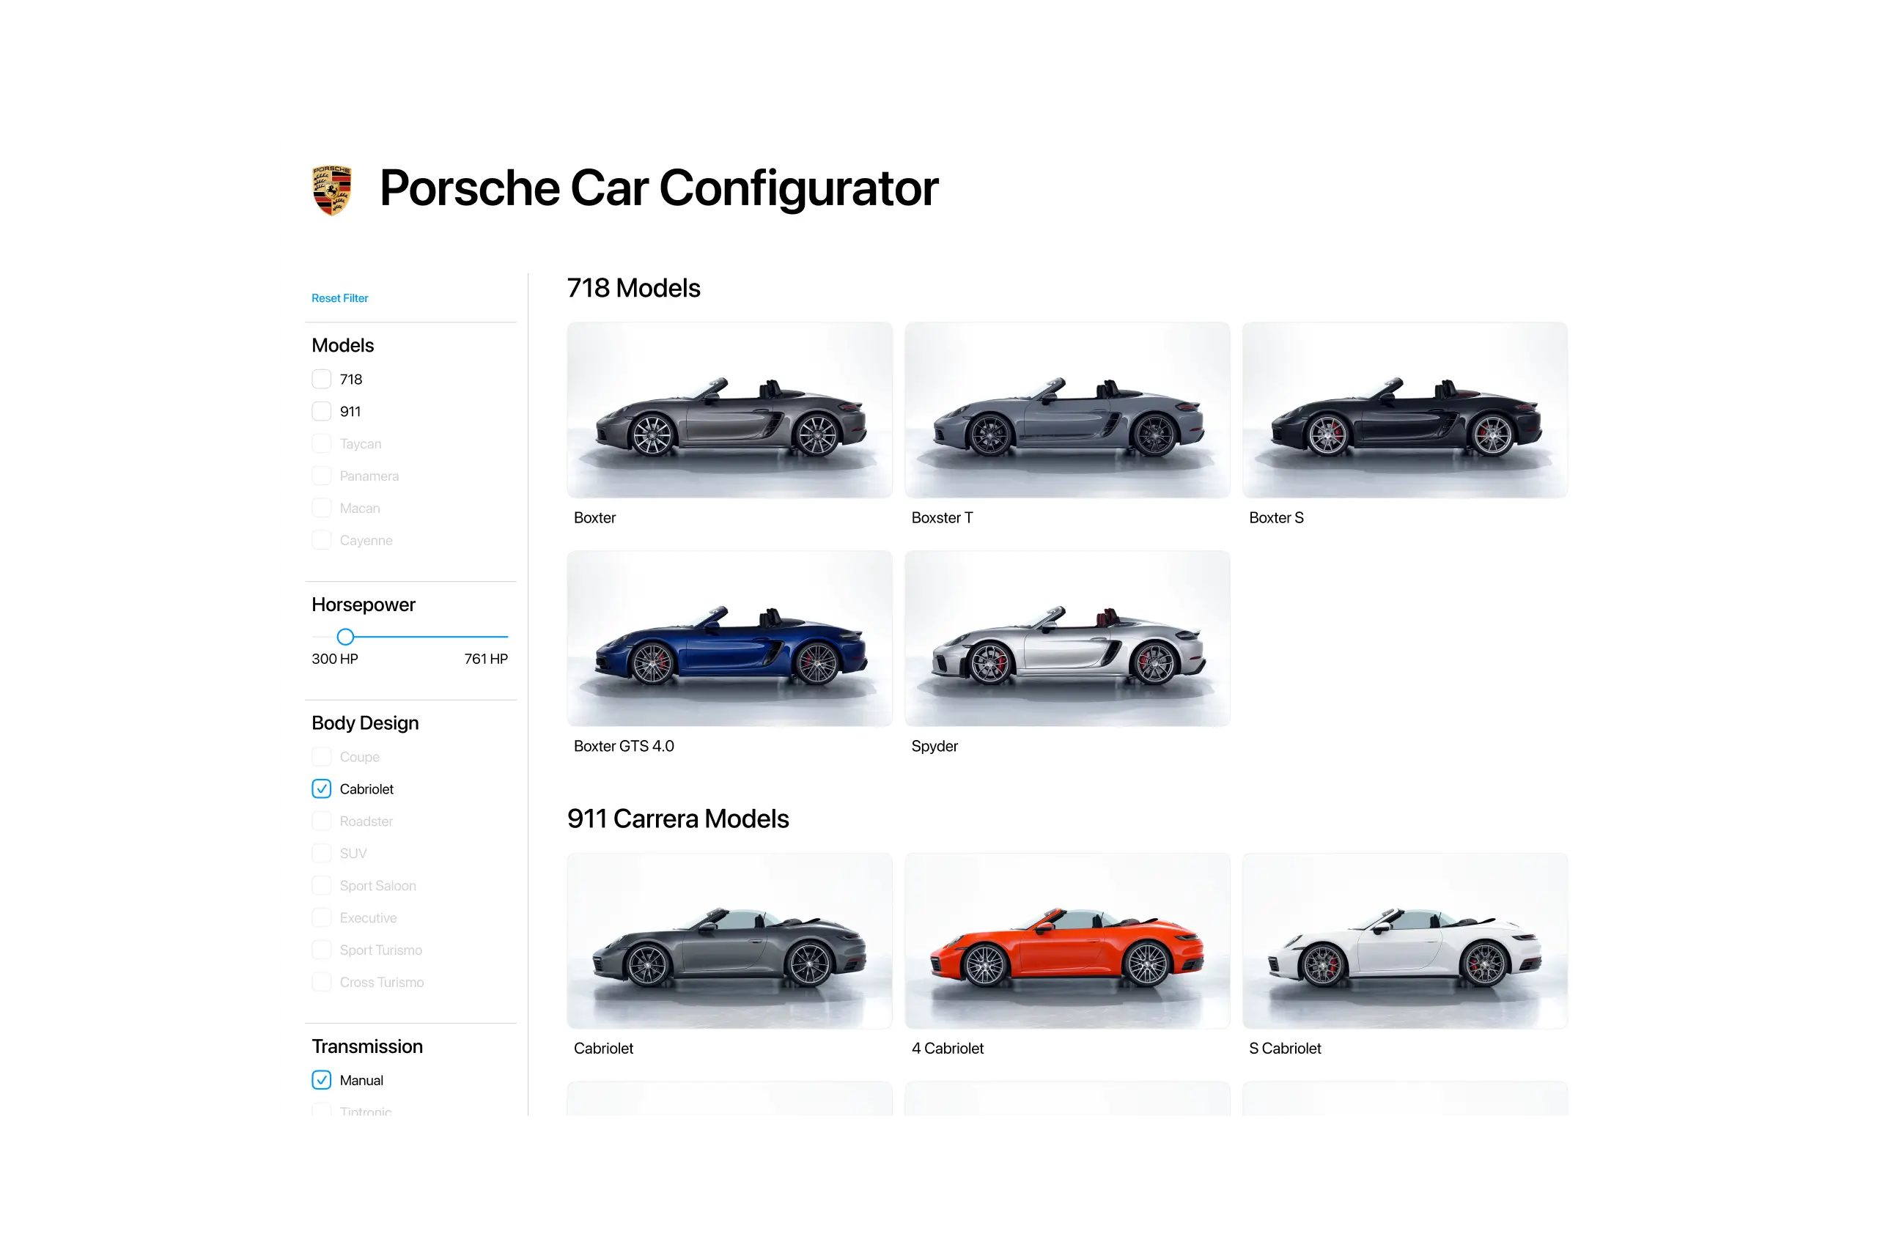
Task: Open the Boxter car thumbnail
Action: (x=730, y=410)
